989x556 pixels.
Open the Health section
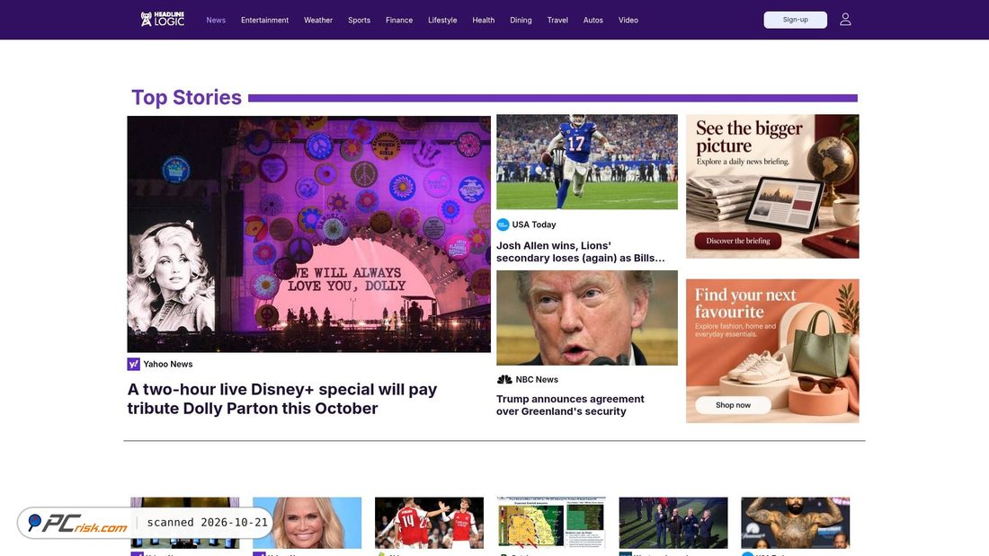483,20
